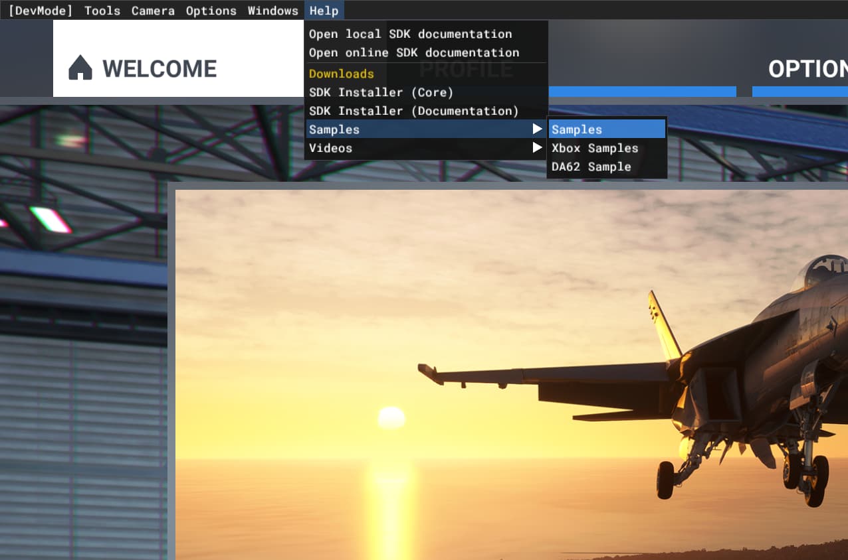This screenshot has width=848, height=560.
Task: Close the open Help menu
Action: (324, 11)
